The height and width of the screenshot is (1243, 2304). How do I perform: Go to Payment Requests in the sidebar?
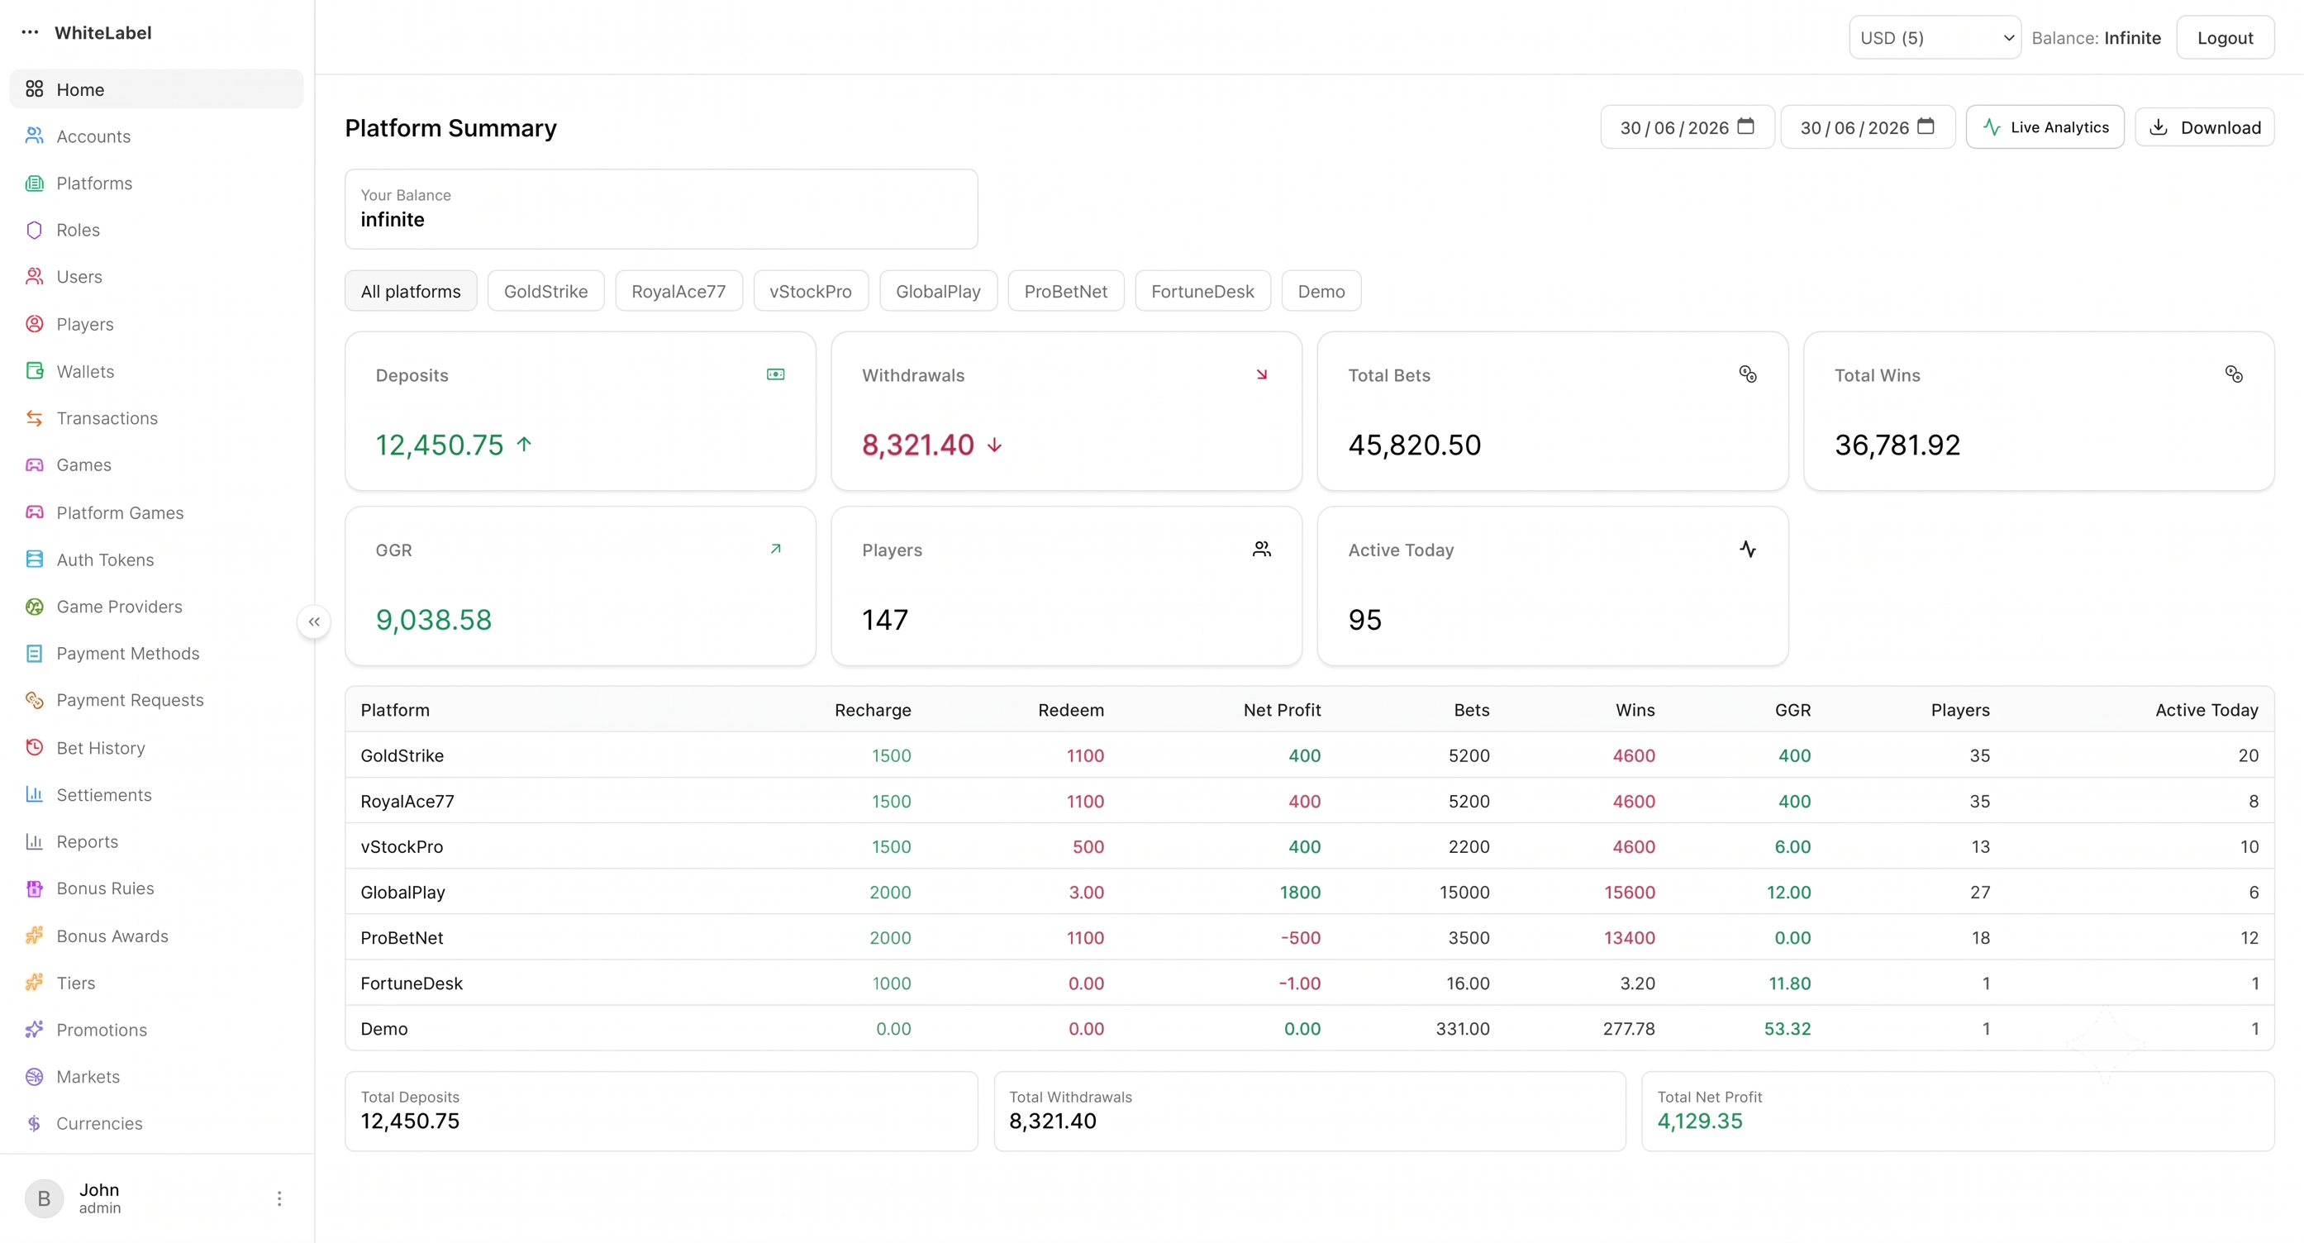130,699
